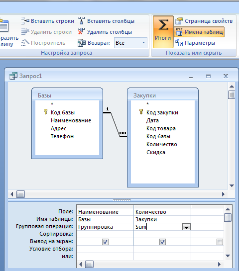Uncheck Show box under Количество column

point(162,242)
